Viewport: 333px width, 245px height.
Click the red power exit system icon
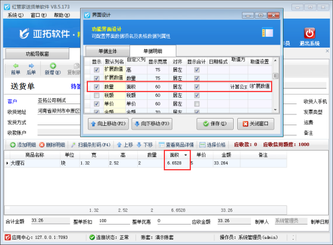point(310,33)
